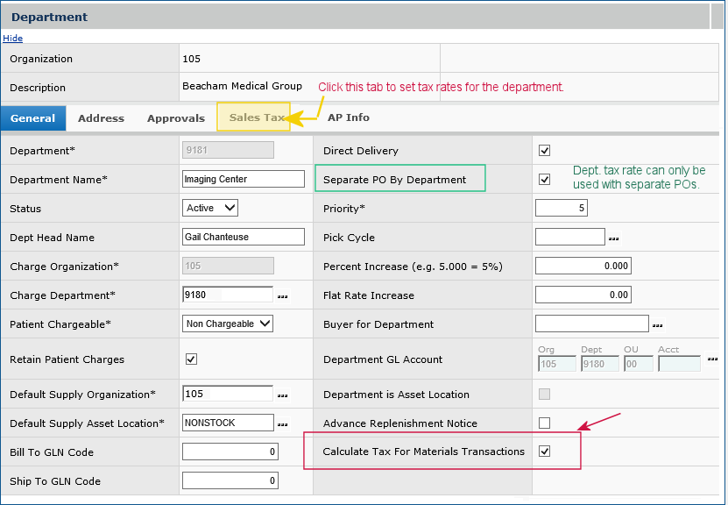This screenshot has height=505, width=728.
Task: Select the AP Info tab
Action: tap(348, 117)
